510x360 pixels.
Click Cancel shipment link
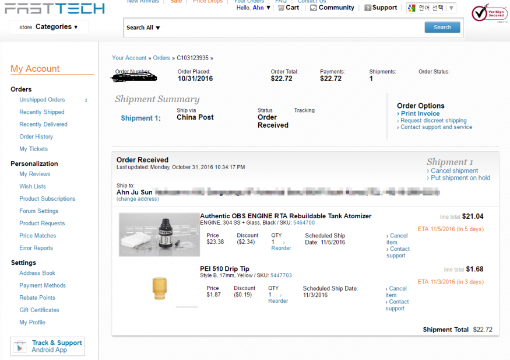(x=454, y=171)
